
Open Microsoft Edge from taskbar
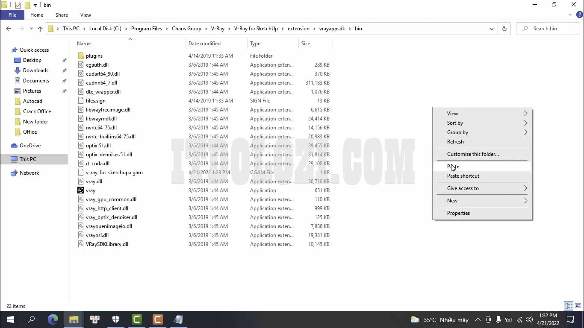[53, 319]
